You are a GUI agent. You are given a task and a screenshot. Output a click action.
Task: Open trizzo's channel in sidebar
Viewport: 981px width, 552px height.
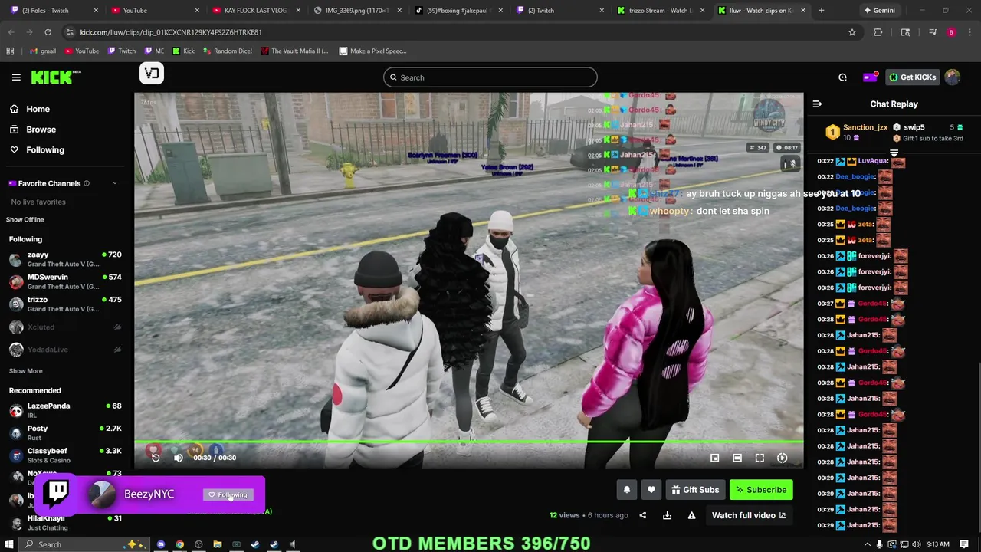coord(65,304)
